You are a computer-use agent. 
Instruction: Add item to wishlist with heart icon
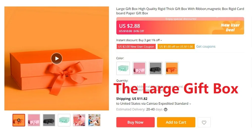[204, 122]
